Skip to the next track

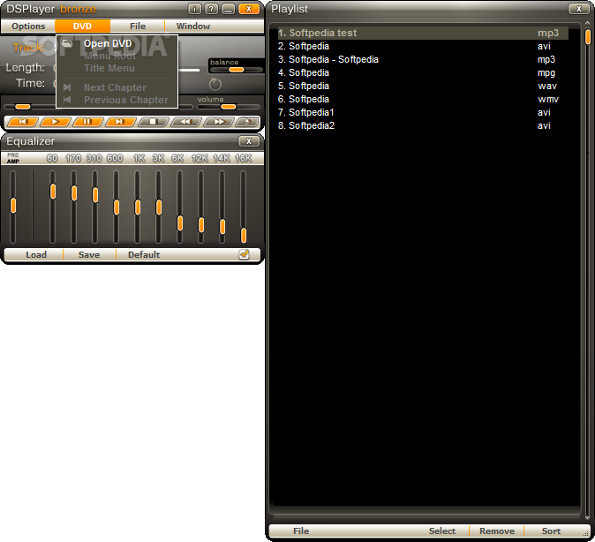(x=120, y=122)
